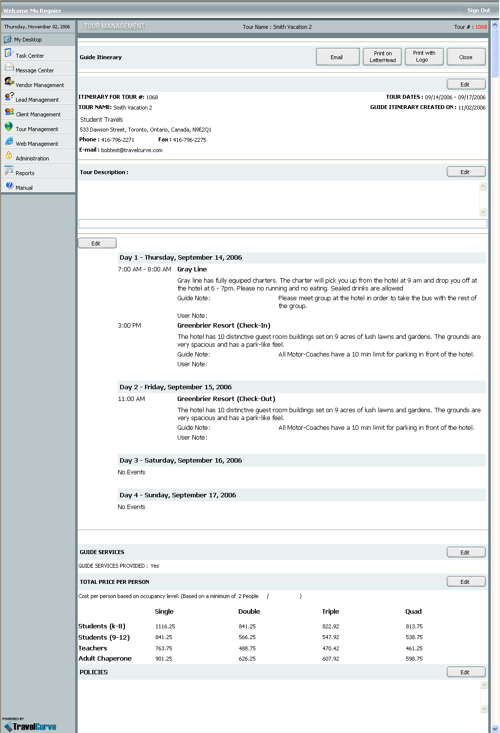The height and width of the screenshot is (733, 500).
Task: Open Message Center menu item
Action: click(35, 70)
